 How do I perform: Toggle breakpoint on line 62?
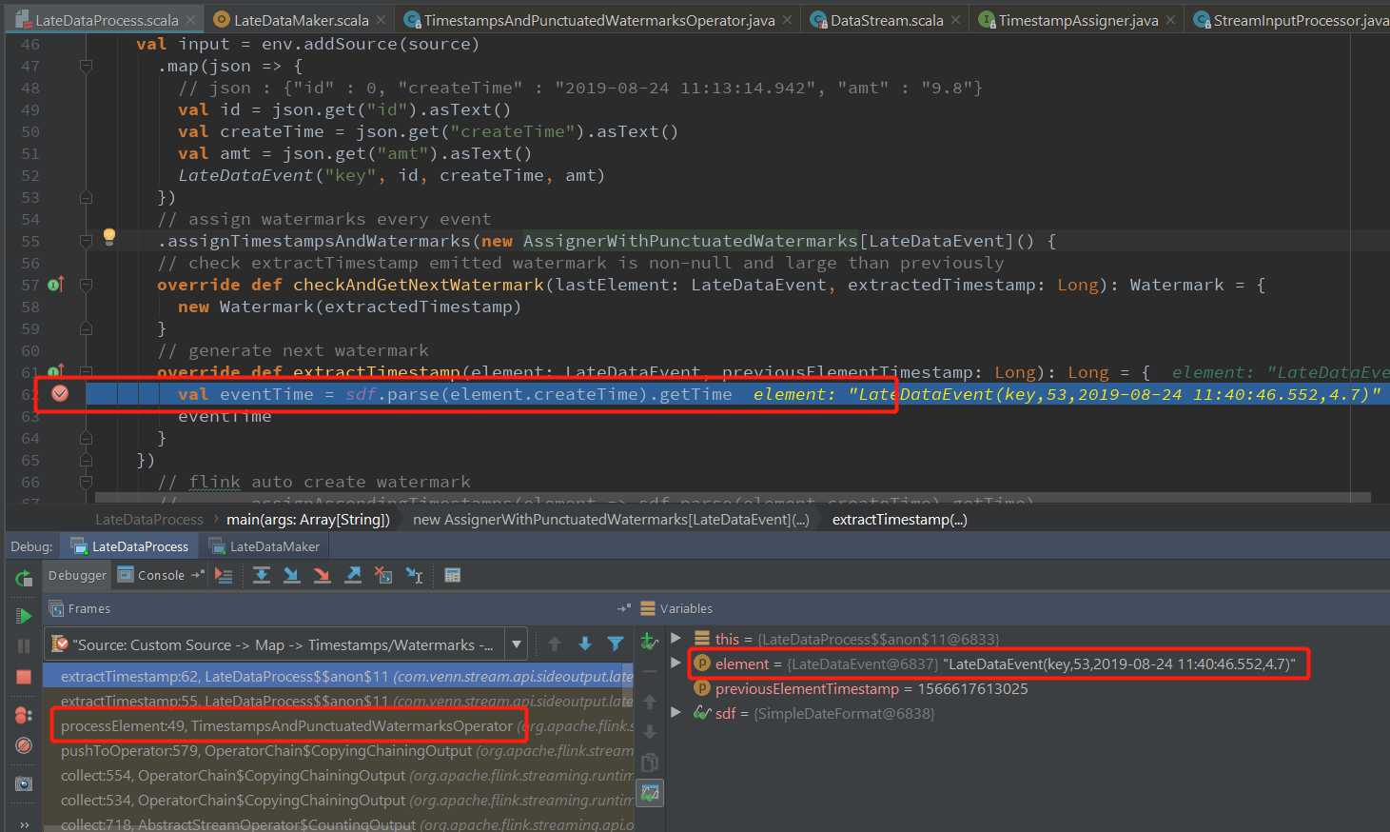point(60,393)
